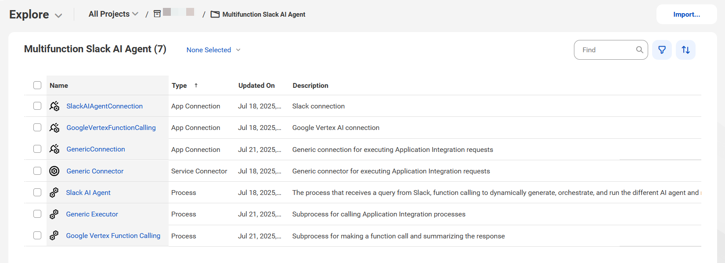Click the Slack AI Agent description text
725x263 pixels.
pyautogui.click(x=496, y=193)
